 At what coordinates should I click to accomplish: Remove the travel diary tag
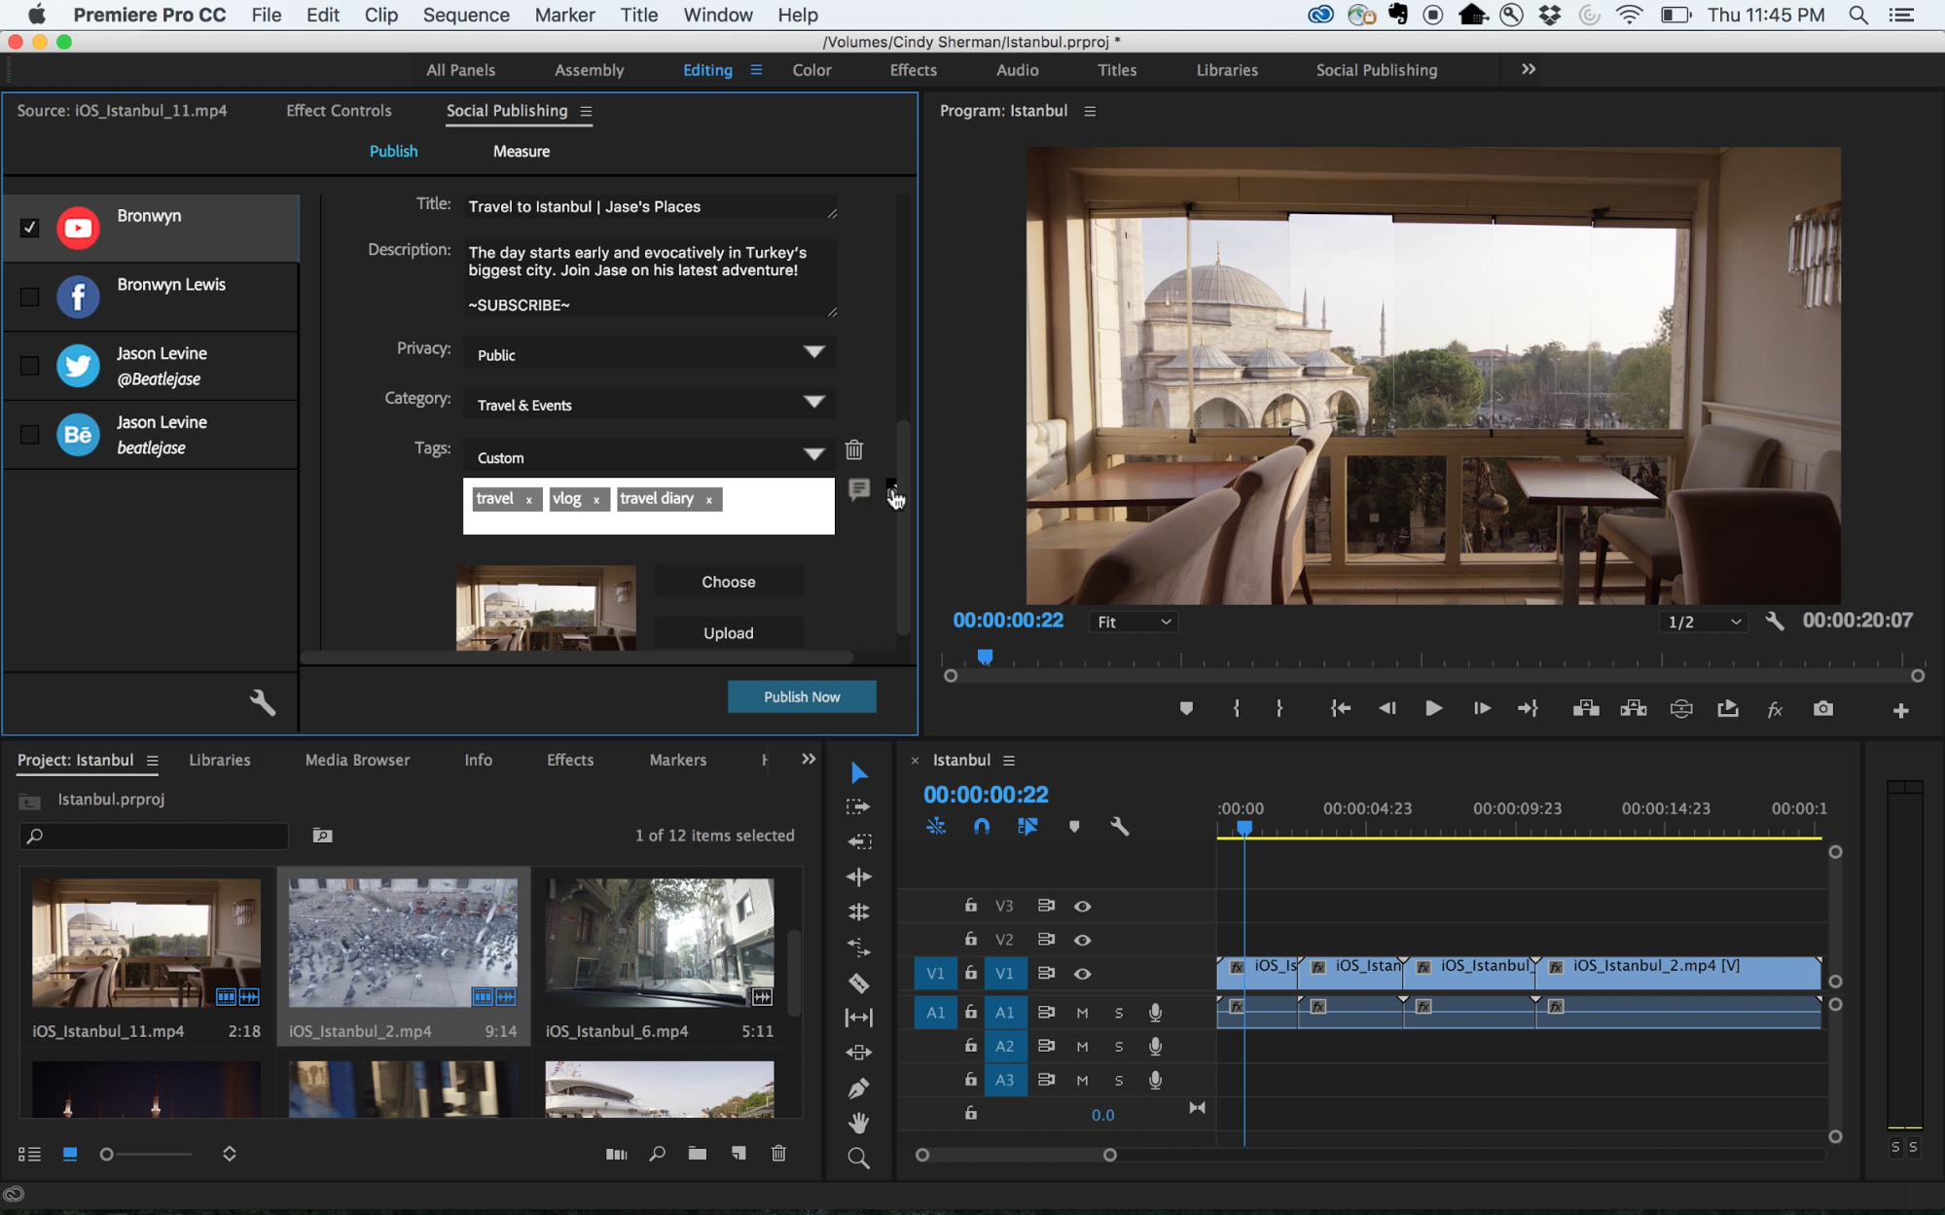(x=709, y=500)
